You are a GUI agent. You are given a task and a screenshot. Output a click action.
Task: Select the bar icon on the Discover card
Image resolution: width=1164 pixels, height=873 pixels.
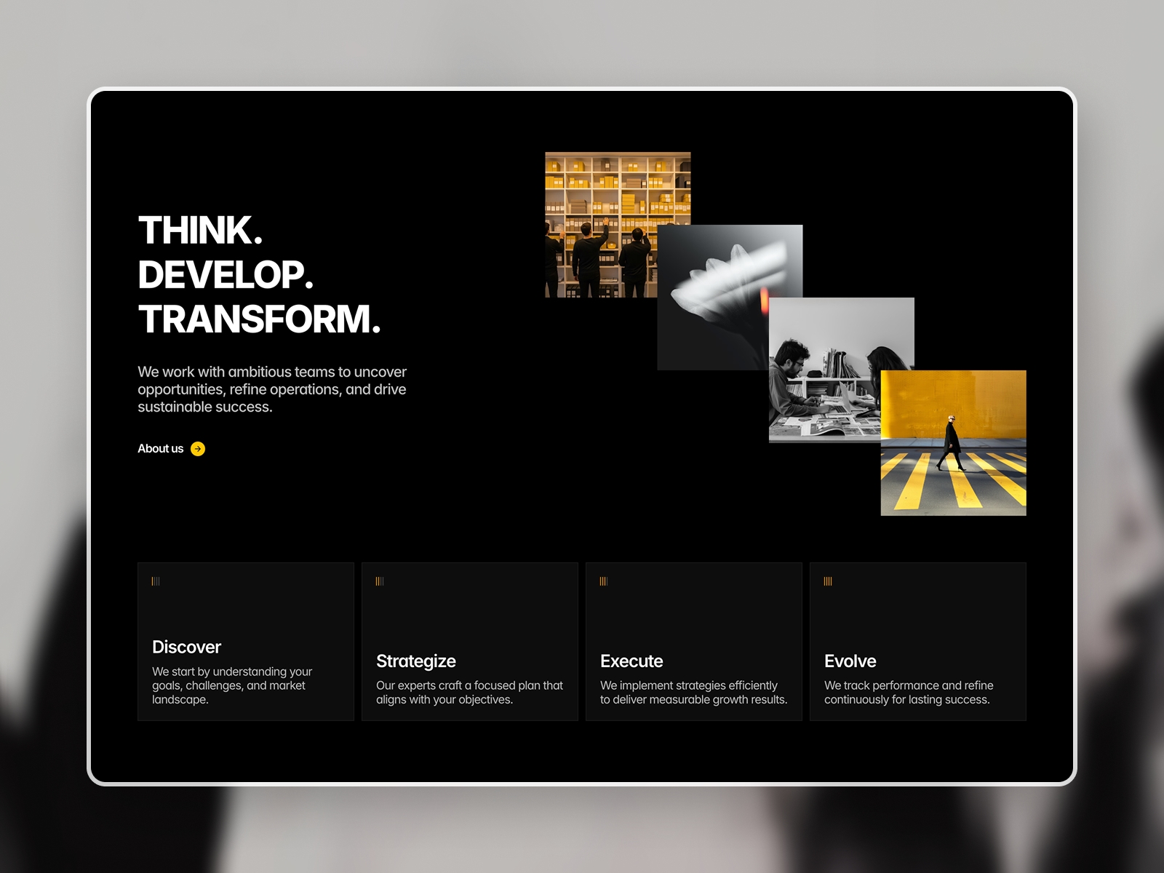pos(155,580)
